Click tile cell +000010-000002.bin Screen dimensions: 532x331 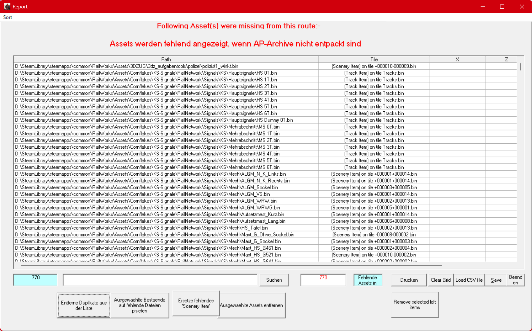point(374,255)
